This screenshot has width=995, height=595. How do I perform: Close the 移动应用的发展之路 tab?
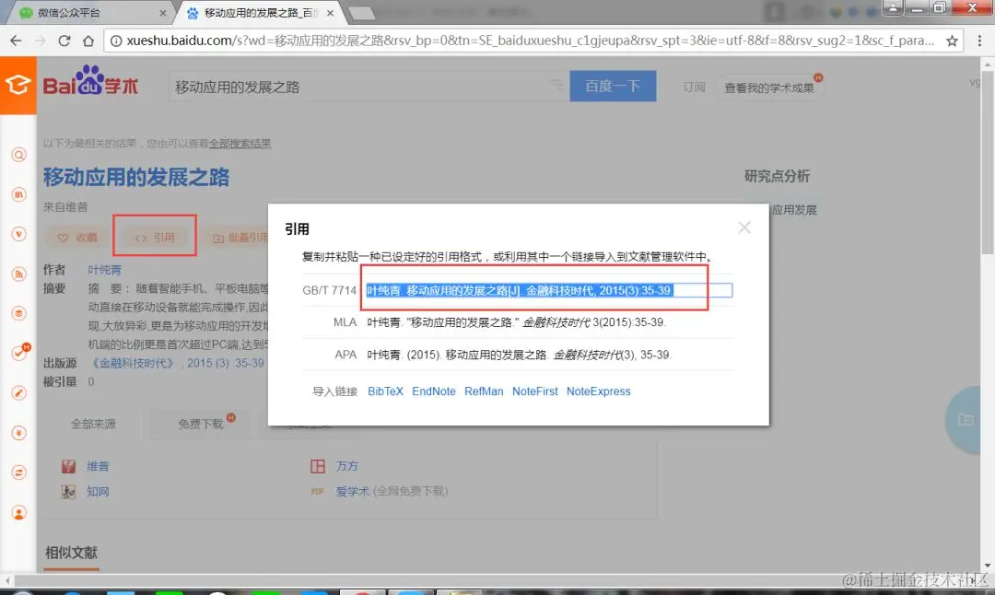tap(330, 13)
